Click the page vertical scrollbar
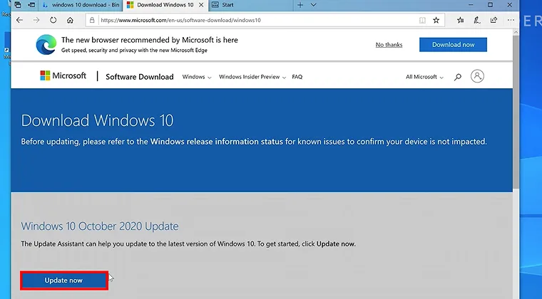This screenshot has width=542, height=299. [x=516, y=112]
